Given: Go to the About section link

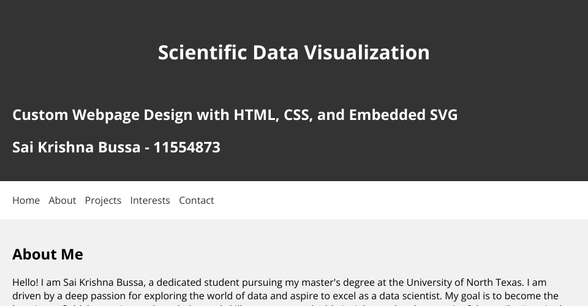Looking at the screenshot, I should [x=62, y=200].
